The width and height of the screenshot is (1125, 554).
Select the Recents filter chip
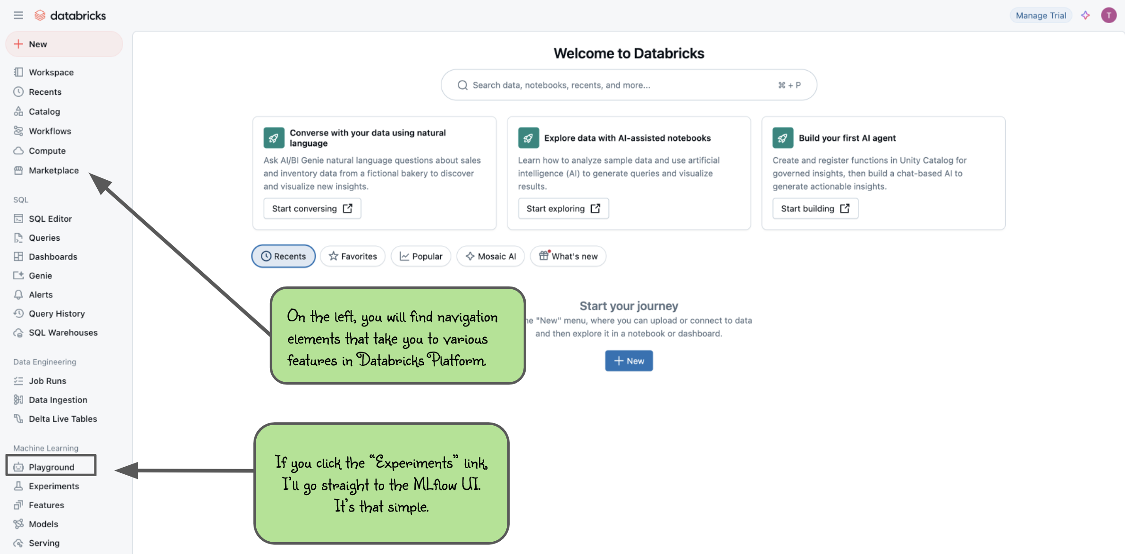click(x=283, y=256)
